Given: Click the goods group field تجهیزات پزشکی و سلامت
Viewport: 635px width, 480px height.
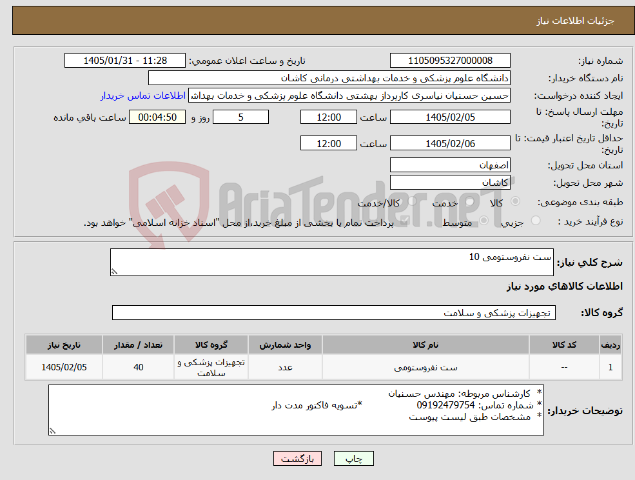Looking at the screenshot, I should pos(334,312).
